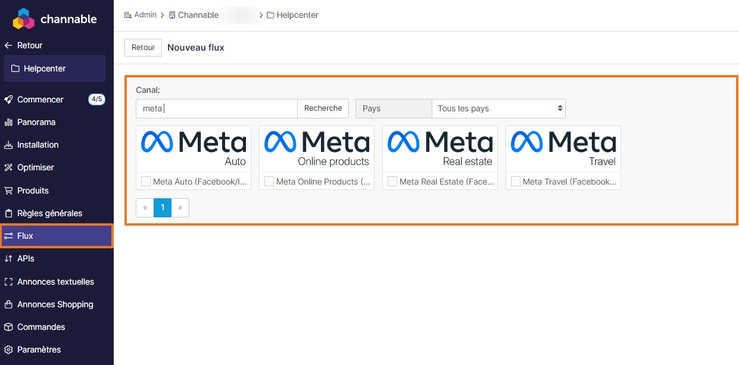Click the folder icon before Helpcenter in breadcrumb
The height and width of the screenshot is (365, 739).
point(270,15)
